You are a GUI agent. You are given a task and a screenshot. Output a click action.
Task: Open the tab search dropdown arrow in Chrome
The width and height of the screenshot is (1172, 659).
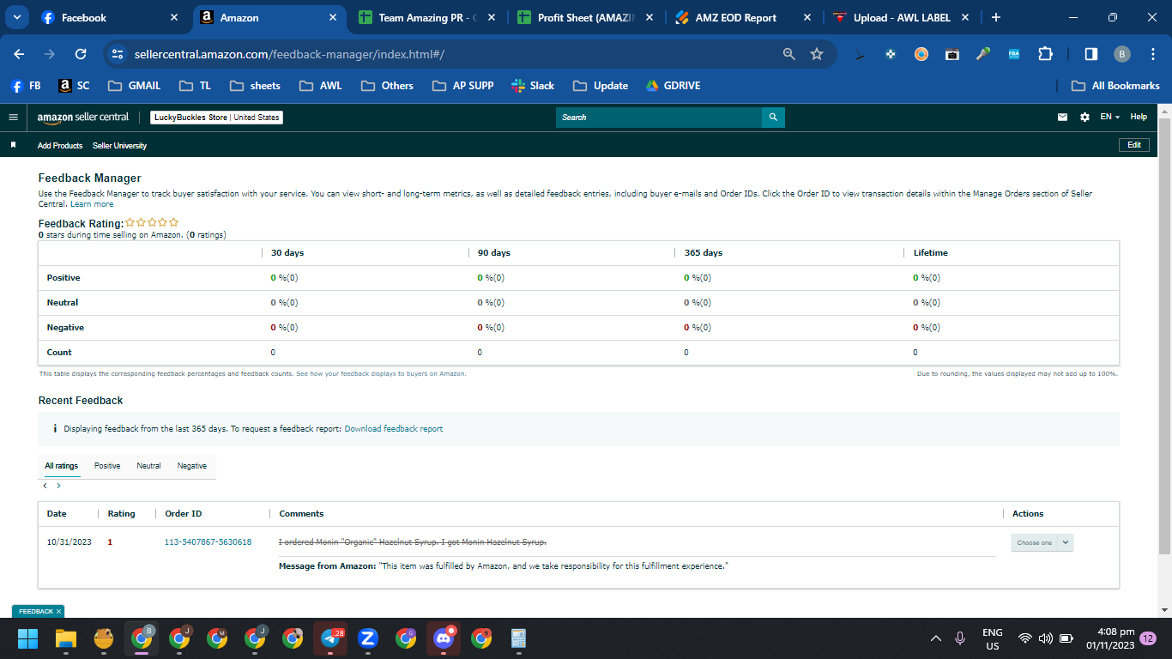point(17,17)
